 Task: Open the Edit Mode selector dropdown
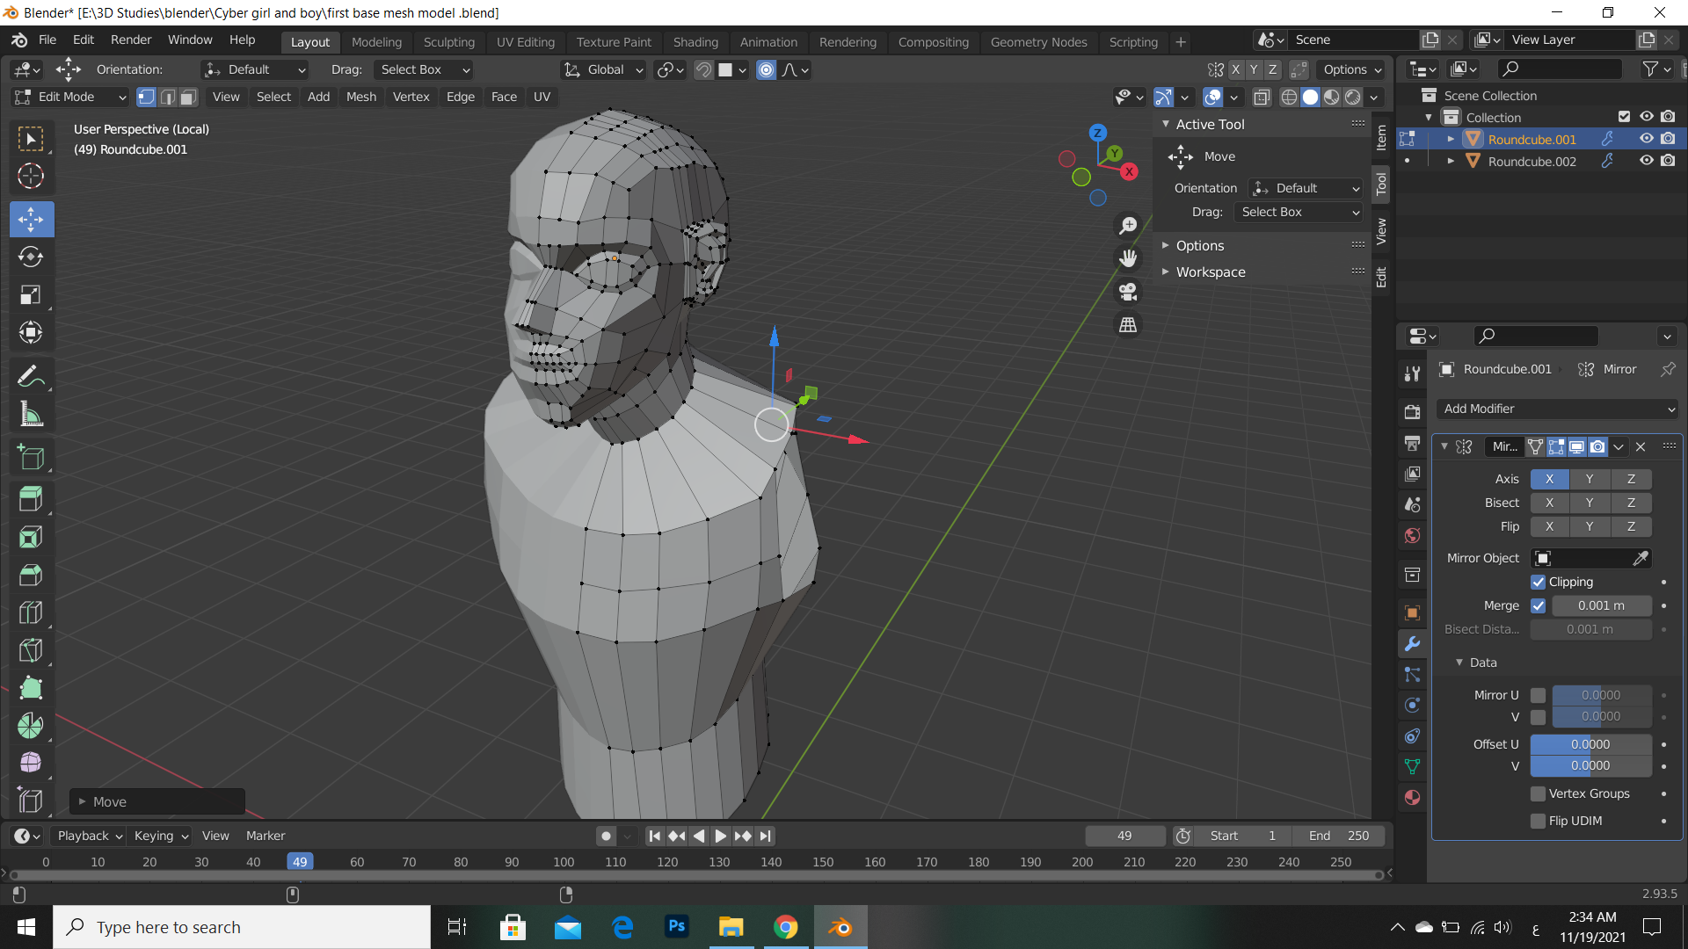[70, 97]
